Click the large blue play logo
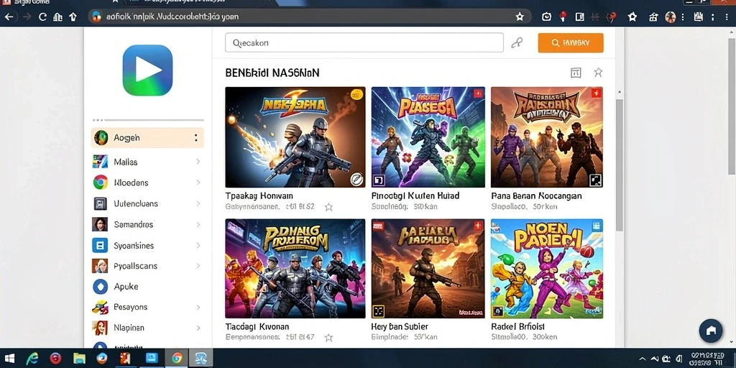 point(147,70)
